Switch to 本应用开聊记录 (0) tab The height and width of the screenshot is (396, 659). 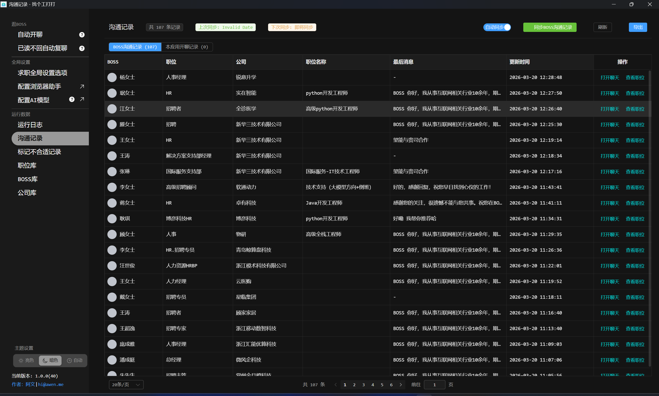pyautogui.click(x=187, y=47)
